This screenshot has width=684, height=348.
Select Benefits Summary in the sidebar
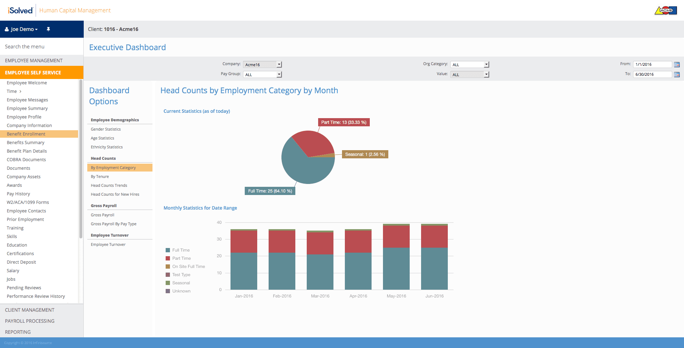click(x=26, y=143)
